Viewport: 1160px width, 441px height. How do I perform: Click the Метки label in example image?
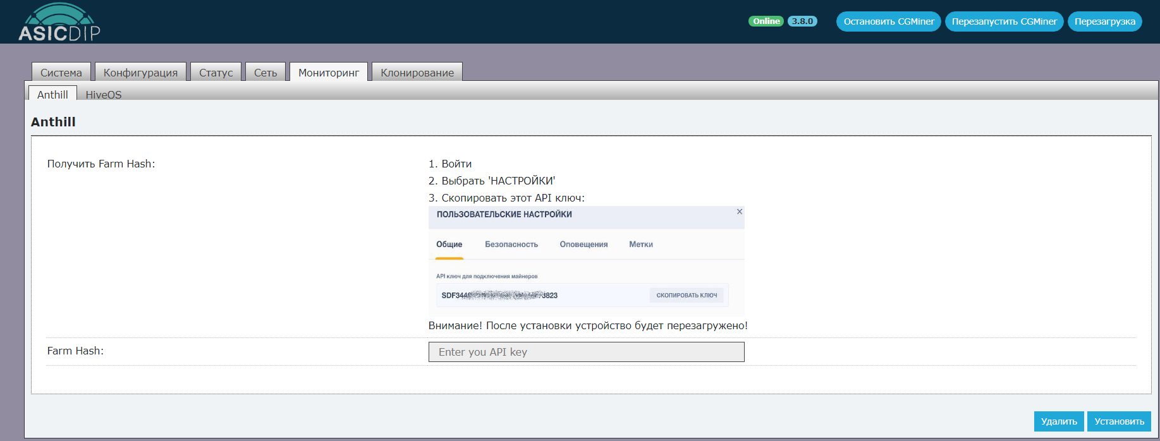[641, 245]
